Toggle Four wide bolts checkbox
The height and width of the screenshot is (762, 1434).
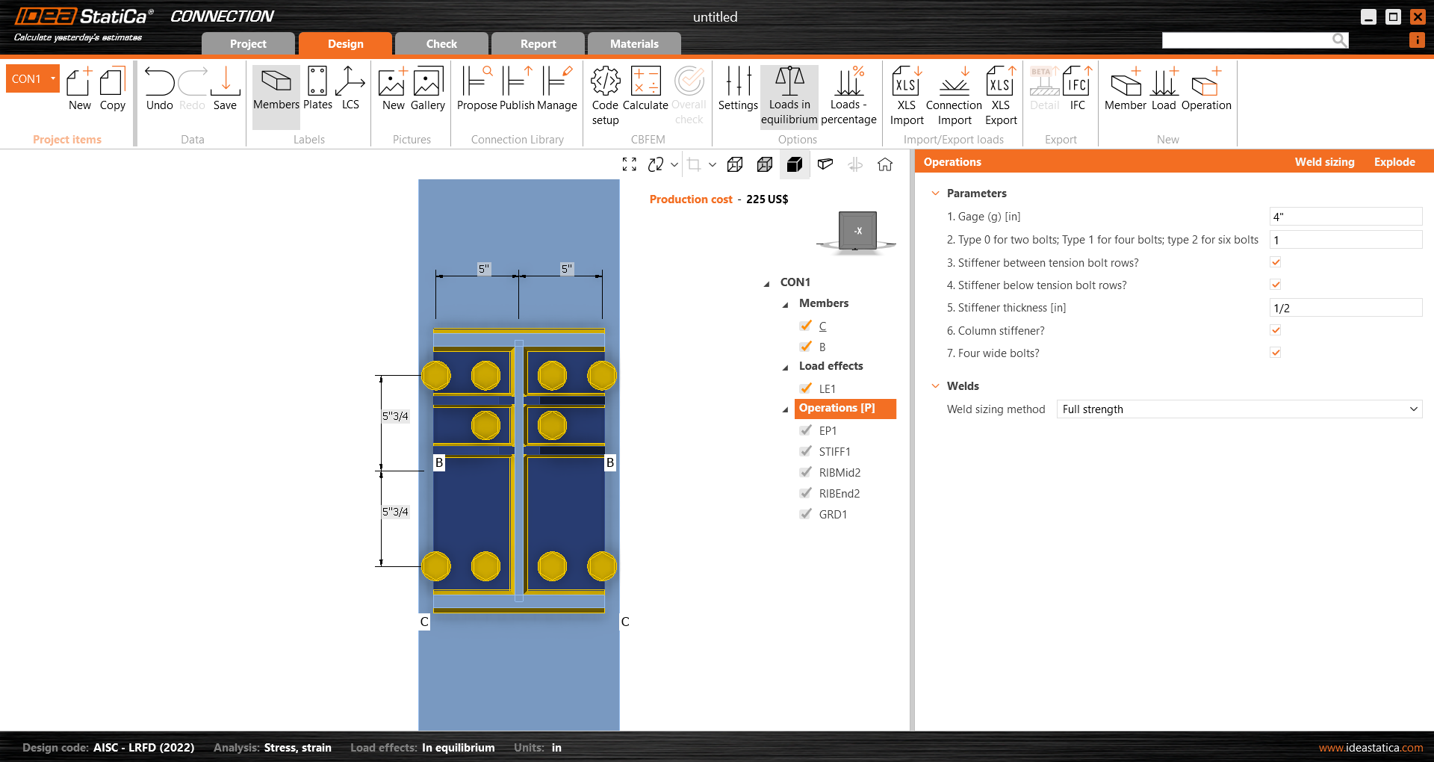(x=1276, y=353)
